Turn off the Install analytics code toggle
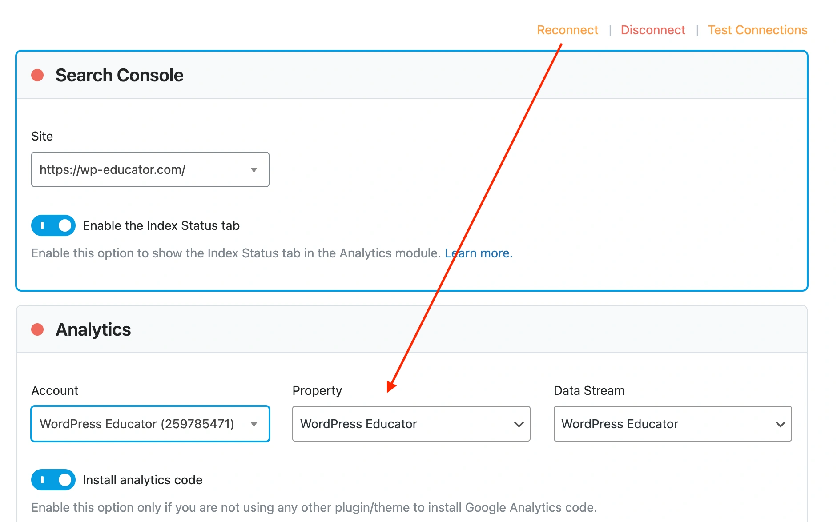This screenshot has height=522, width=837. [x=53, y=480]
